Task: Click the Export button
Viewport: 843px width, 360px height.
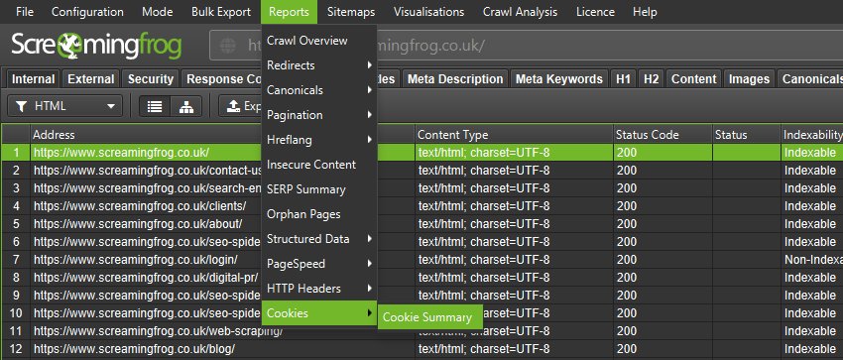Action: click(x=240, y=106)
